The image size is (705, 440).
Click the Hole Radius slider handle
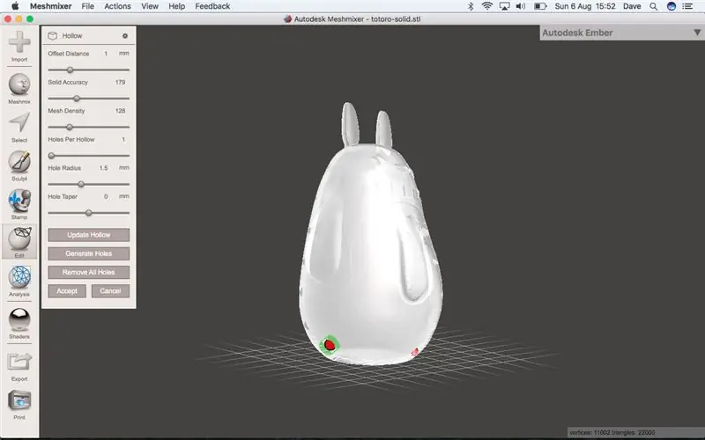(81, 184)
